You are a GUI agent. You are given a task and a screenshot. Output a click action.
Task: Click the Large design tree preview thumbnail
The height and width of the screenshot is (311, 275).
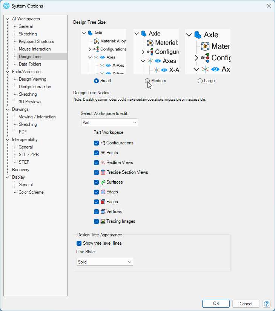(208, 52)
